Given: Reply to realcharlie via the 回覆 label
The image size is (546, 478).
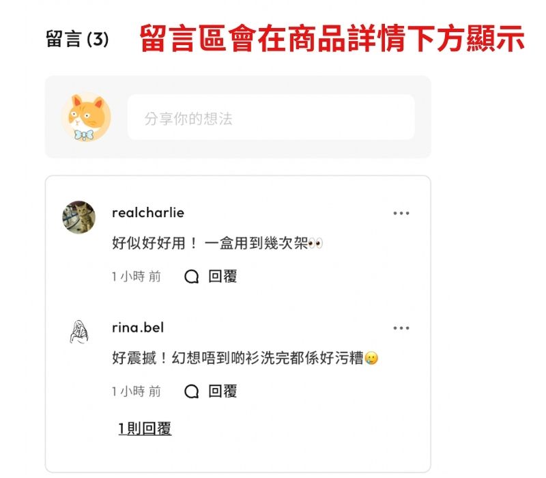Looking at the screenshot, I should tap(223, 277).
